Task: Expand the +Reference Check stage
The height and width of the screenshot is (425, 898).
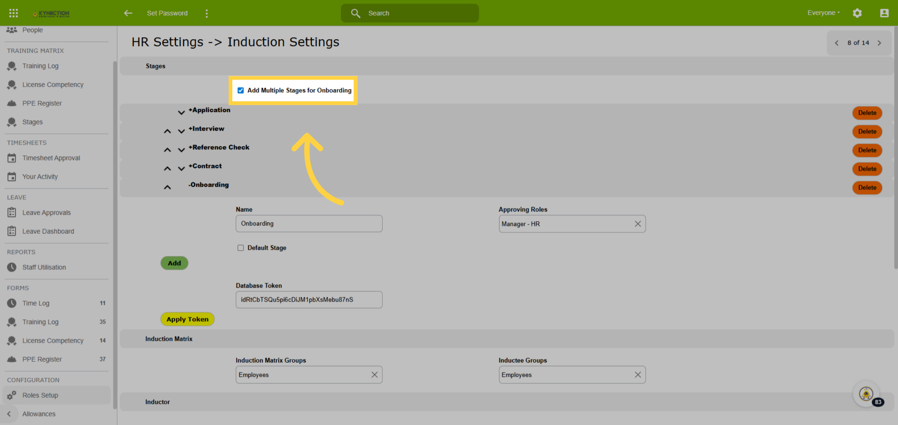Action: (x=219, y=147)
